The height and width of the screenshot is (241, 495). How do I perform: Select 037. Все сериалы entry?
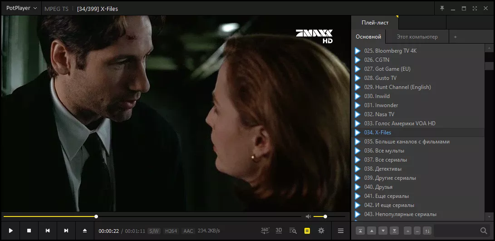[418, 160]
